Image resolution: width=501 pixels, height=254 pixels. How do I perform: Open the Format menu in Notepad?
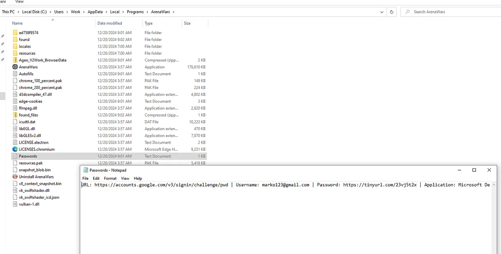110,178
